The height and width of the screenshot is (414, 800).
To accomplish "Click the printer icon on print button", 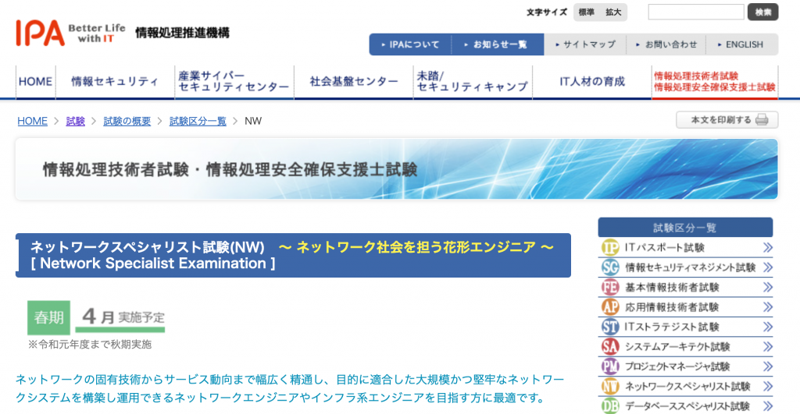I will pyautogui.click(x=762, y=120).
